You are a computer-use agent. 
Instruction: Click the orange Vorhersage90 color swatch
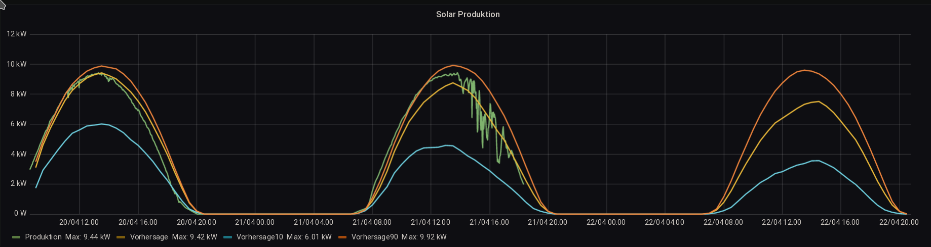pyautogui.click(x=342, y=237)
